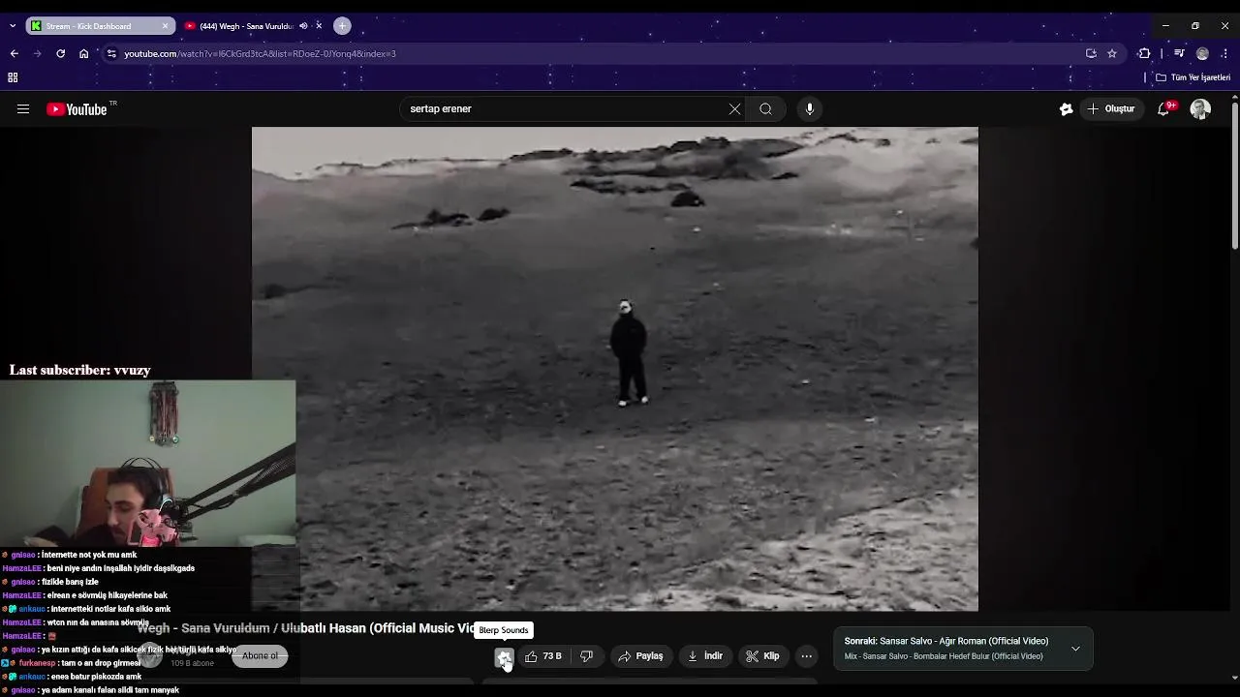Like the video with 73 B
Screen dimensions: 1240x697
coord(543,656)
